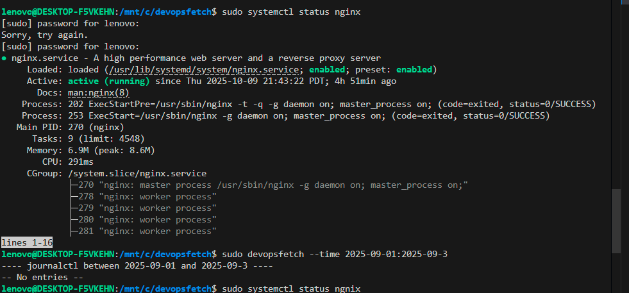The width and height of the screenshot is (629, 293).
Task: Click the 'Tasks: 9 (limit: 4548)' line
Action: click(x=88, y=139)
